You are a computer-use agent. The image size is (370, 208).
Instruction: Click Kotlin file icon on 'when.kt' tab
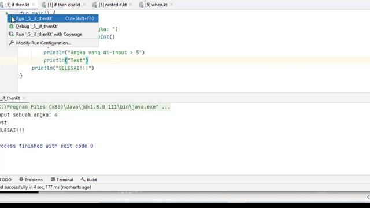(x=141, y=5)
